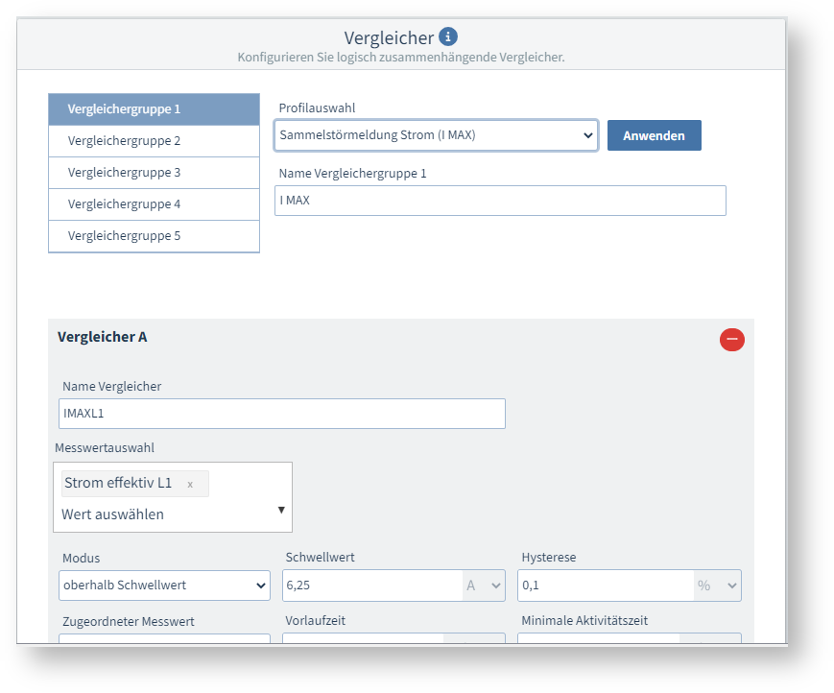Viewport: 834px width, 693px height.
Task: Click the Name Vergleicher input field
Action: pos(281,414)
